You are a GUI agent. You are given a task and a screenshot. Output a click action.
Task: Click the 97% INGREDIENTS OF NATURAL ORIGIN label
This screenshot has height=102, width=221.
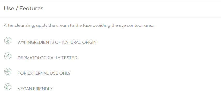point(57,42)
